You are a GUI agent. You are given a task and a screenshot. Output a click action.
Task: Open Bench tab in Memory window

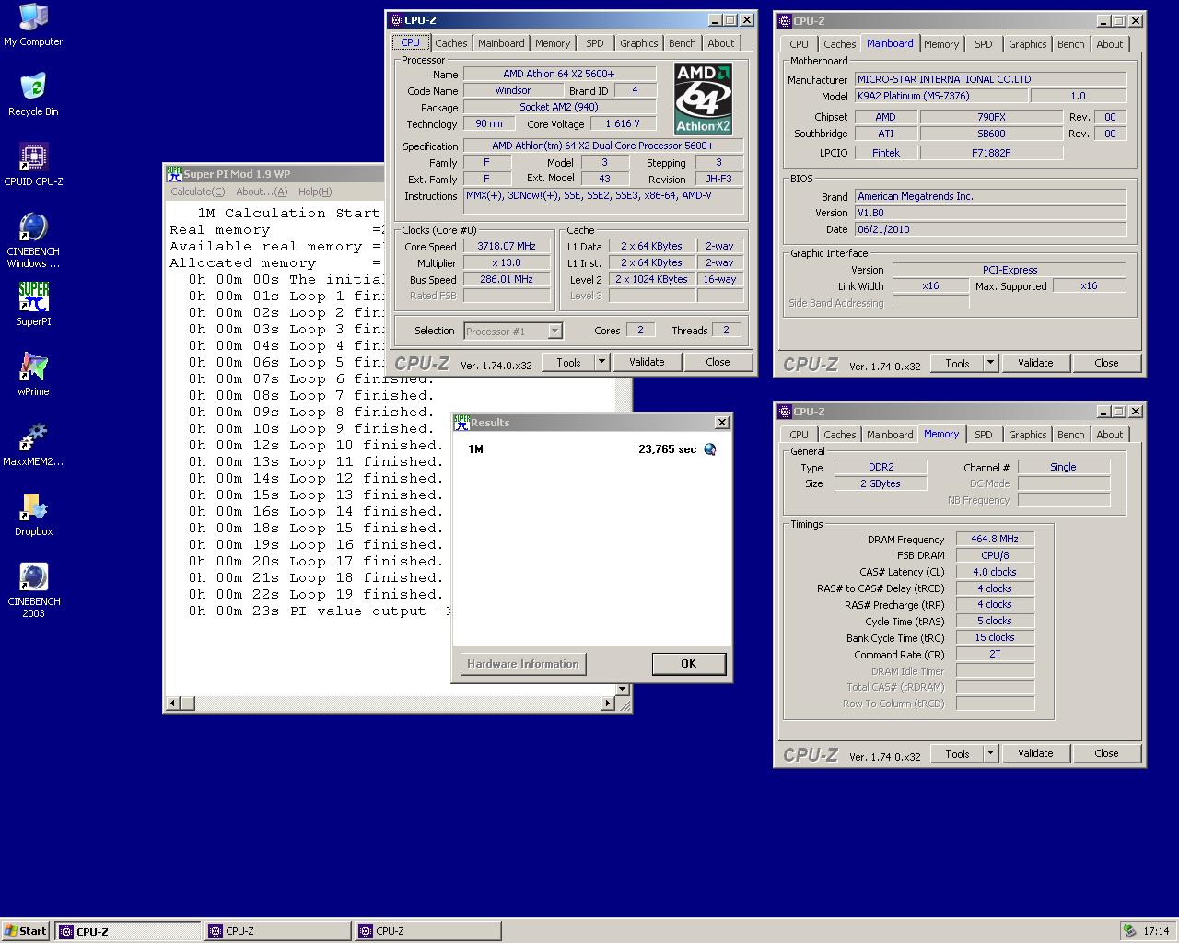pos(1071,435)
